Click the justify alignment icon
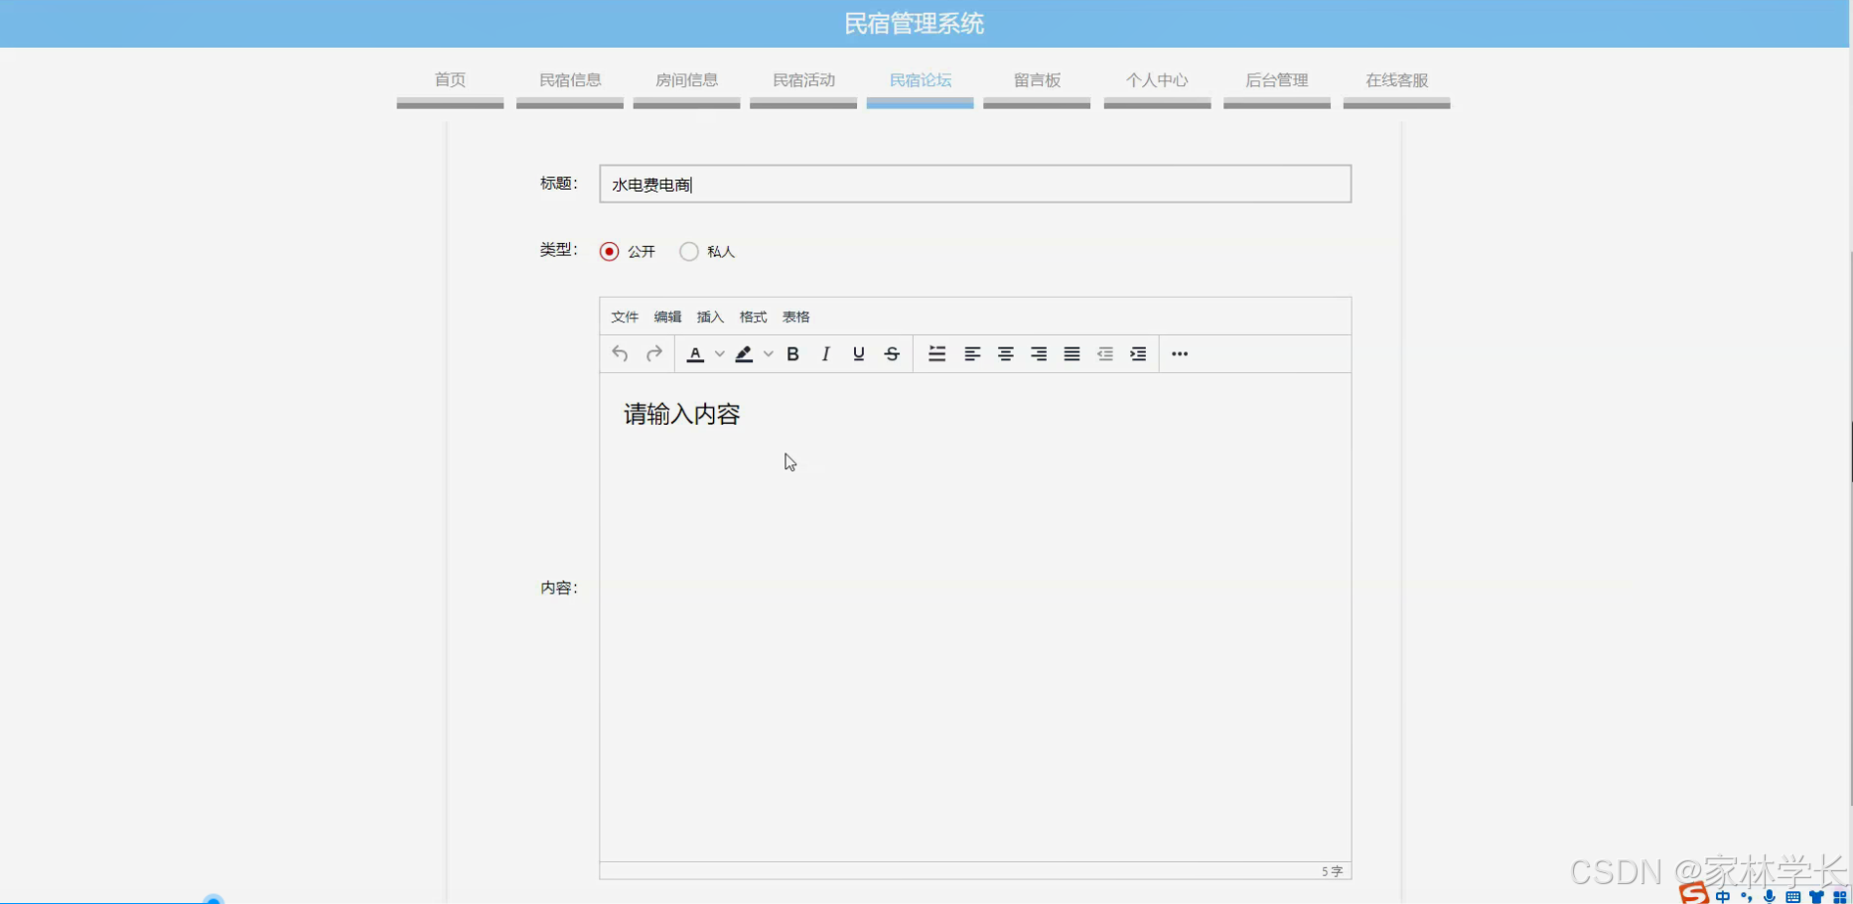 click(1071, 353)
